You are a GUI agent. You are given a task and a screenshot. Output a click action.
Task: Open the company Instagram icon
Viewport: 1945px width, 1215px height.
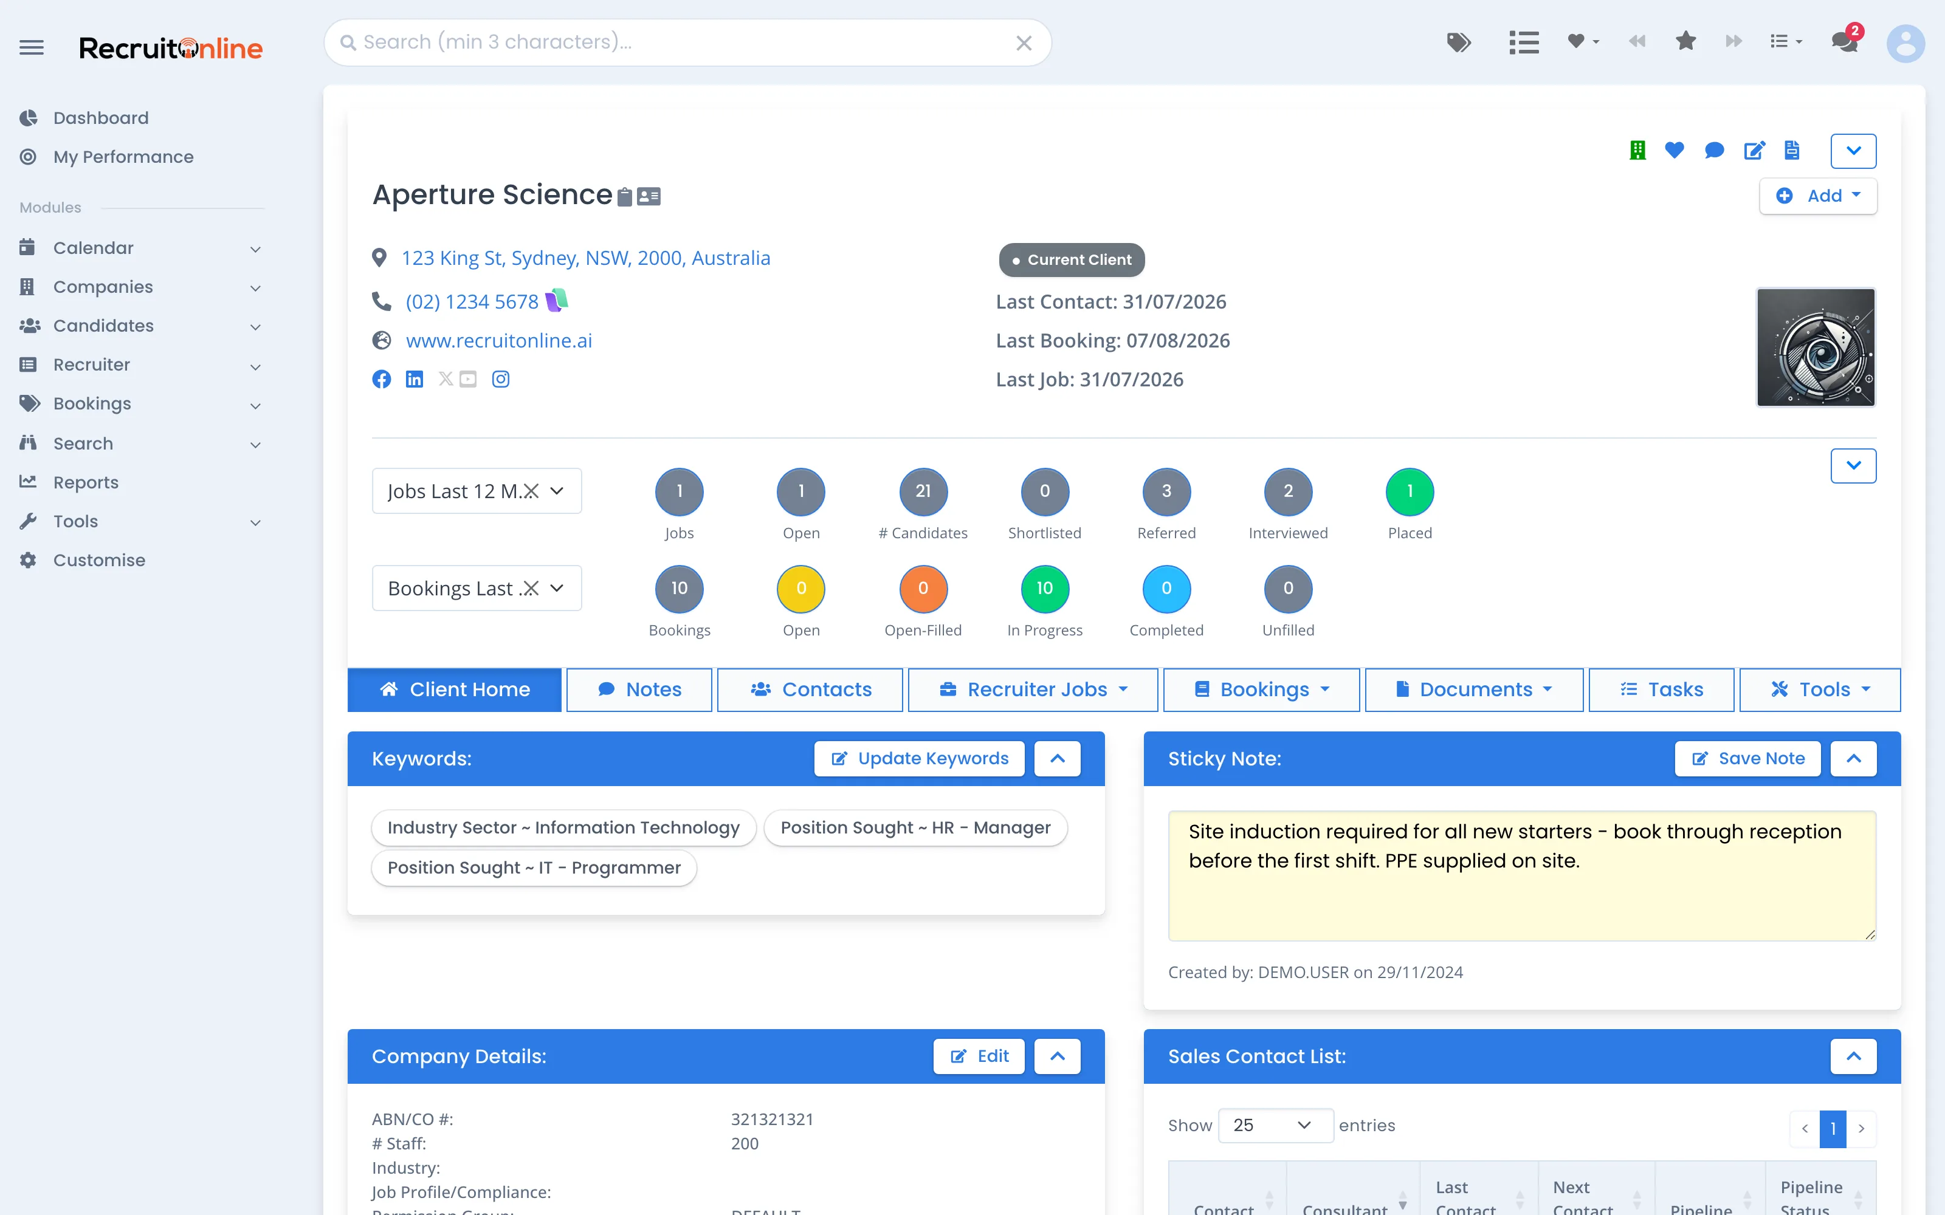[x=500, y=379]
